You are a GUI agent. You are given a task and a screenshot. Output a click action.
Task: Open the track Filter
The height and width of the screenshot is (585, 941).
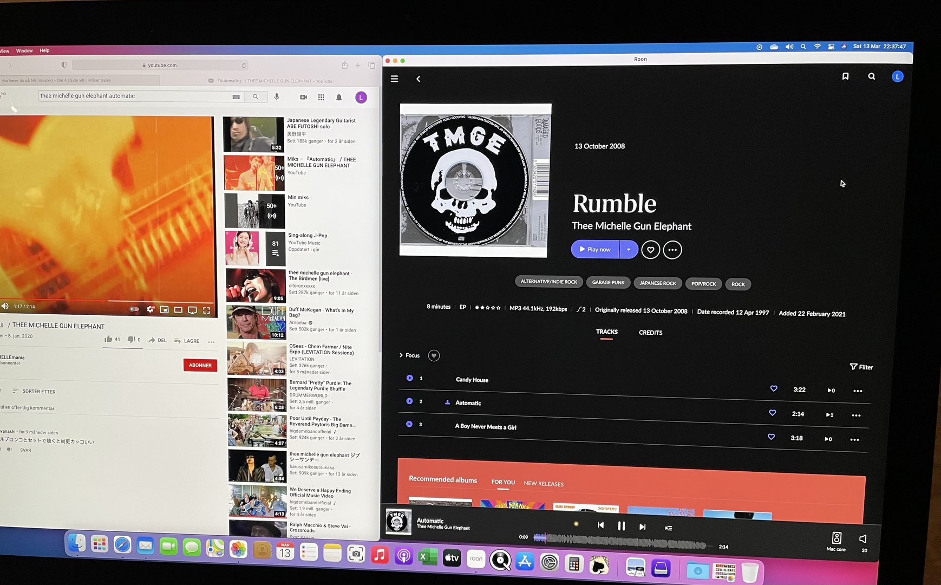861,367
